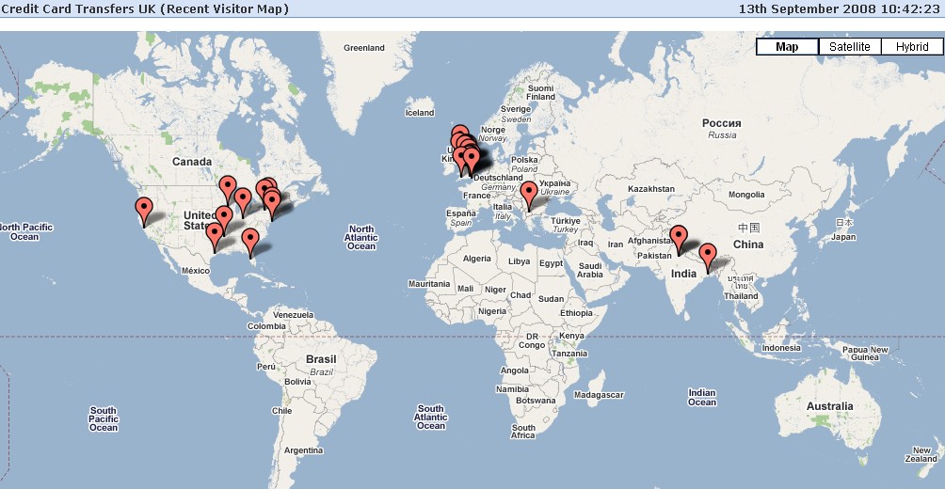Screen dimensions: 945x489
Task: Click the Россия (Russia) label
Action: tap(722, 124)
